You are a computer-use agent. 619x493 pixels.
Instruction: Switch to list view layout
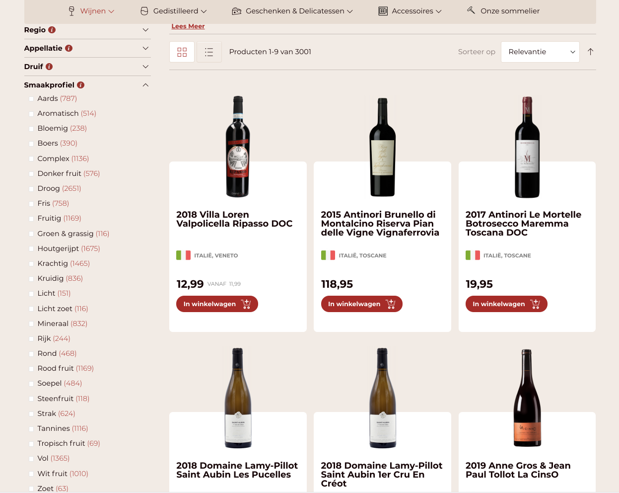[209, 52]
